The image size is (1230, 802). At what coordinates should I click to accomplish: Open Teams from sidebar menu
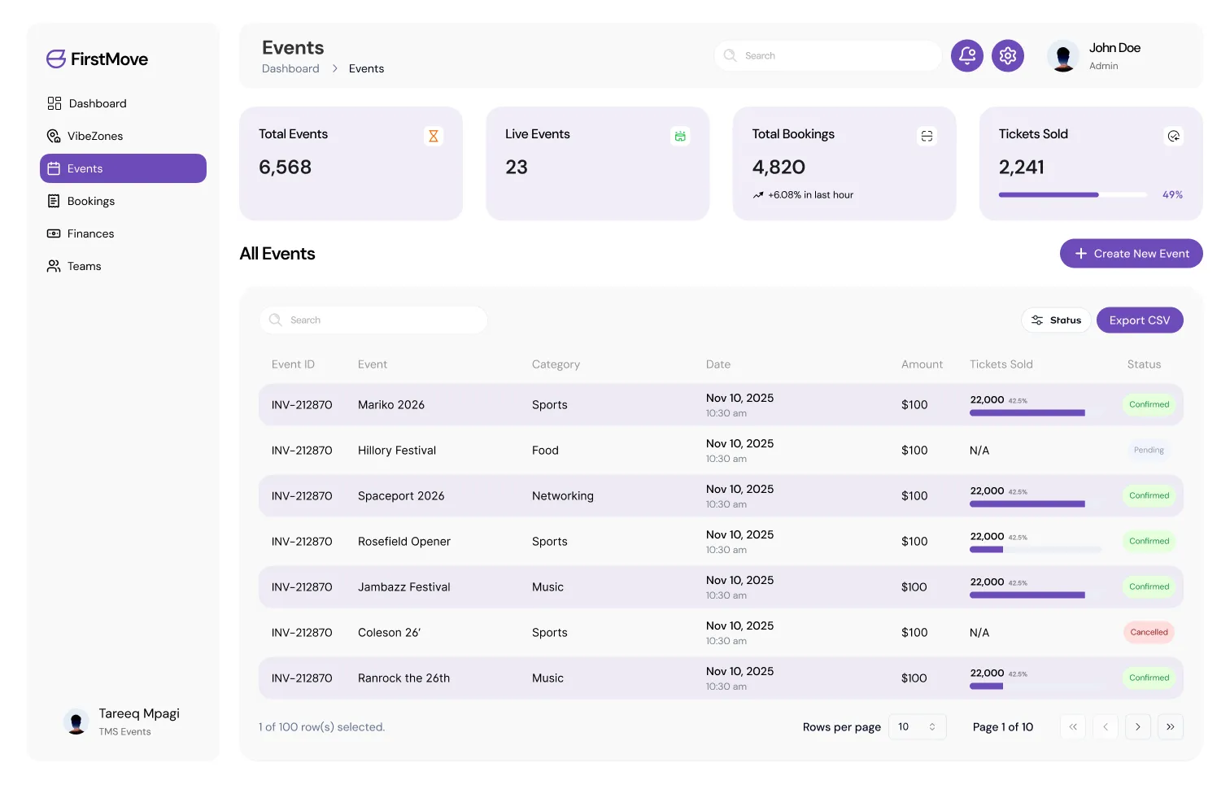click(123, 266)
